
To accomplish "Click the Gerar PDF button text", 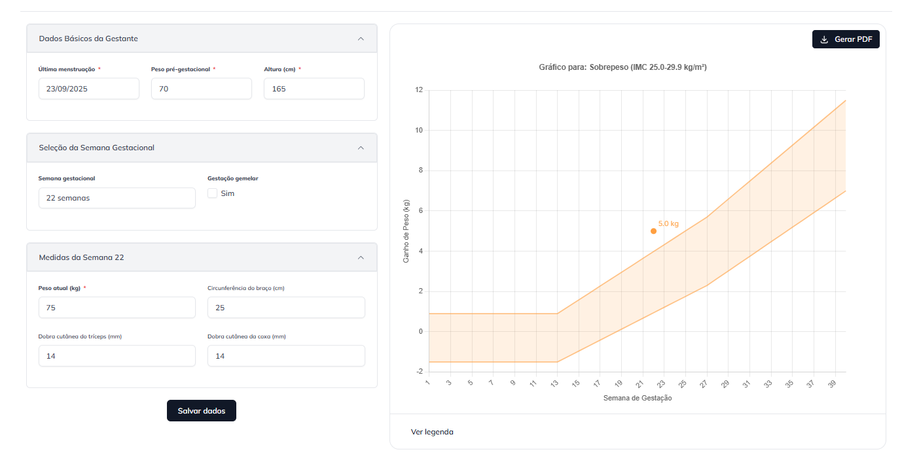I will (x=853, y=39).
